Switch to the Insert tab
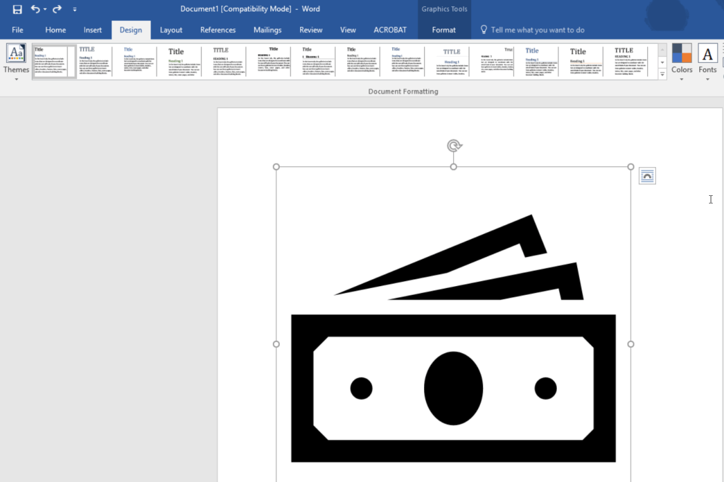The image size is (724, 482). pos(93,30)
